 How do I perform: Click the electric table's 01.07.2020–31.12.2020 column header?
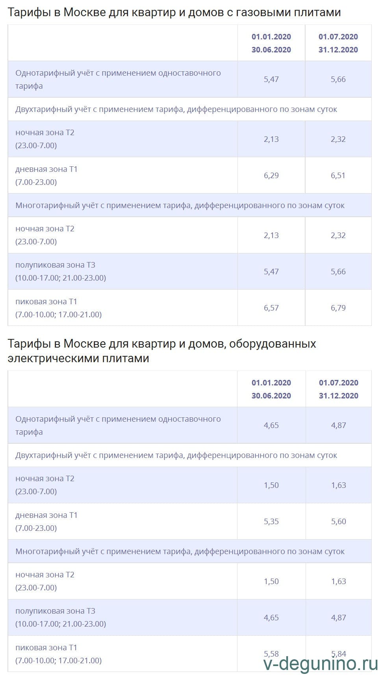(x=339, y=389)
